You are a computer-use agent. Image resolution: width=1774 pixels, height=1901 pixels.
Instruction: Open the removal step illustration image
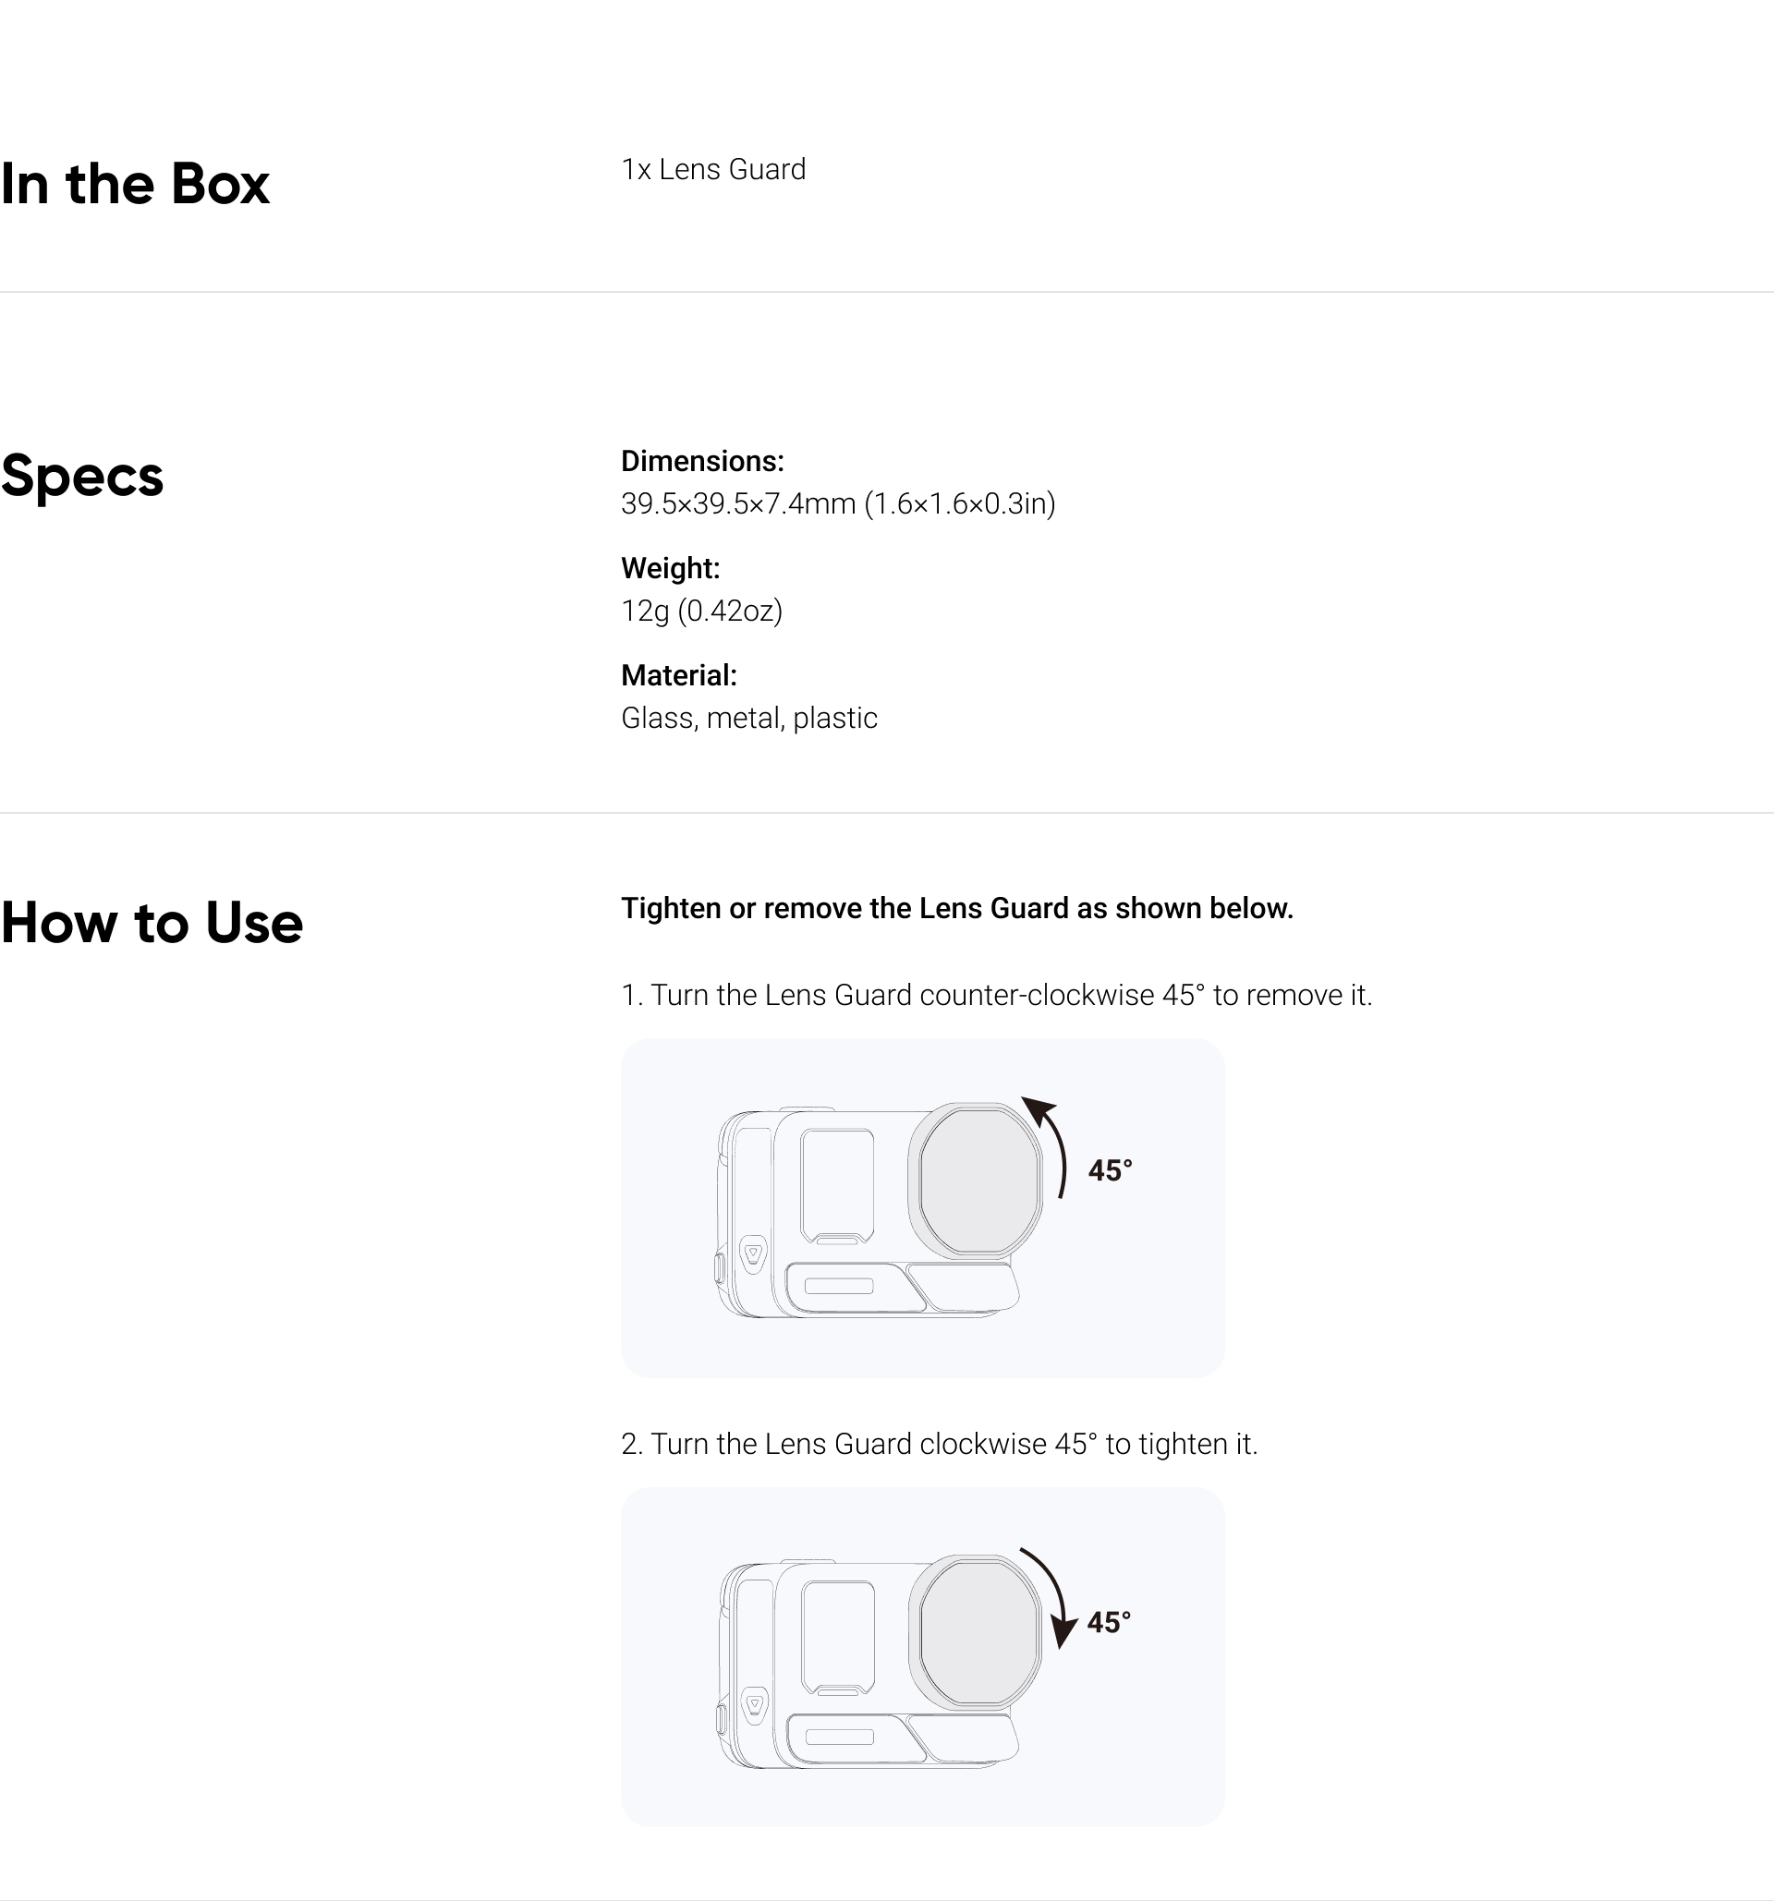click(923, 1207)
